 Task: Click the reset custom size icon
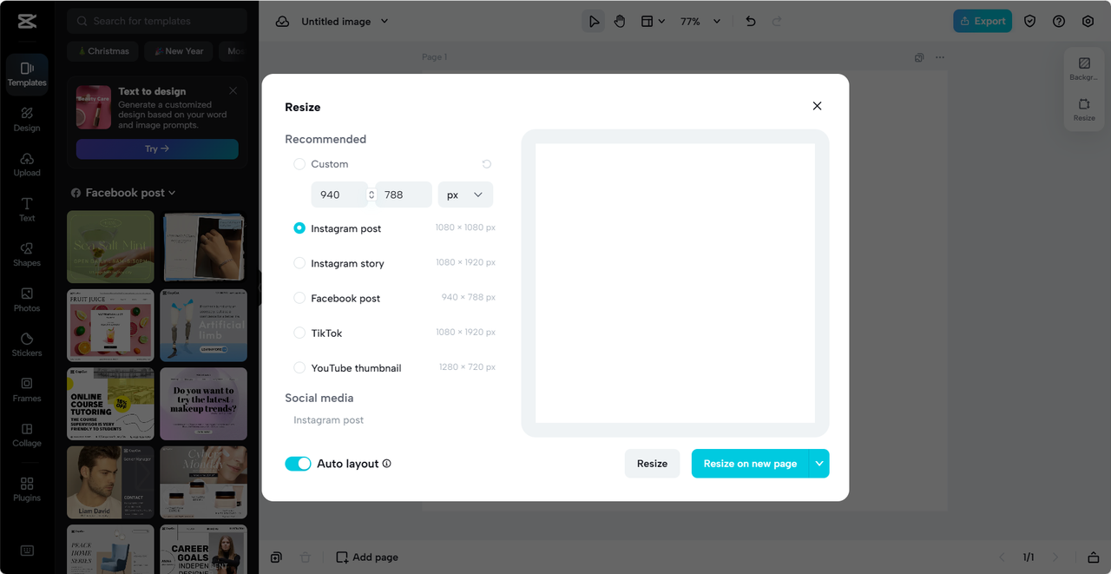pyautogui.click(x=486, y=164)
